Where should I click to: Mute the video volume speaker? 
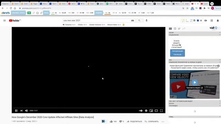click(27, 111)
